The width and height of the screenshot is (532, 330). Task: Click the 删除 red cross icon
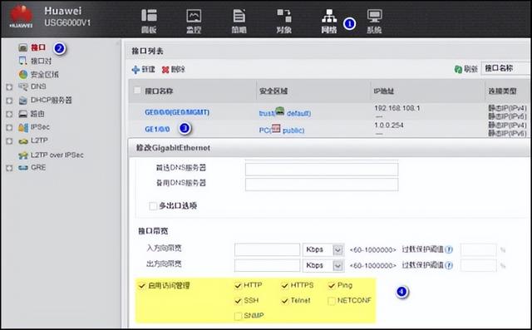pos(165,70)
